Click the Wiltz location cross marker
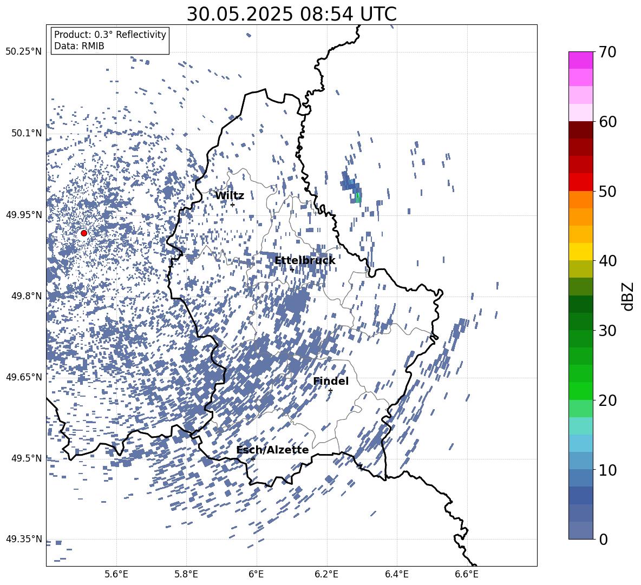The width and height of the screenshot is (641, 585). click(232, 205)
